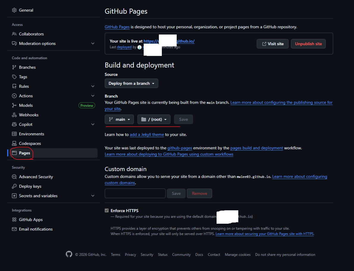The image size is (354, 271).
Task: Open Learn more about custom workflows link
Action: click(x=169, y=154)
